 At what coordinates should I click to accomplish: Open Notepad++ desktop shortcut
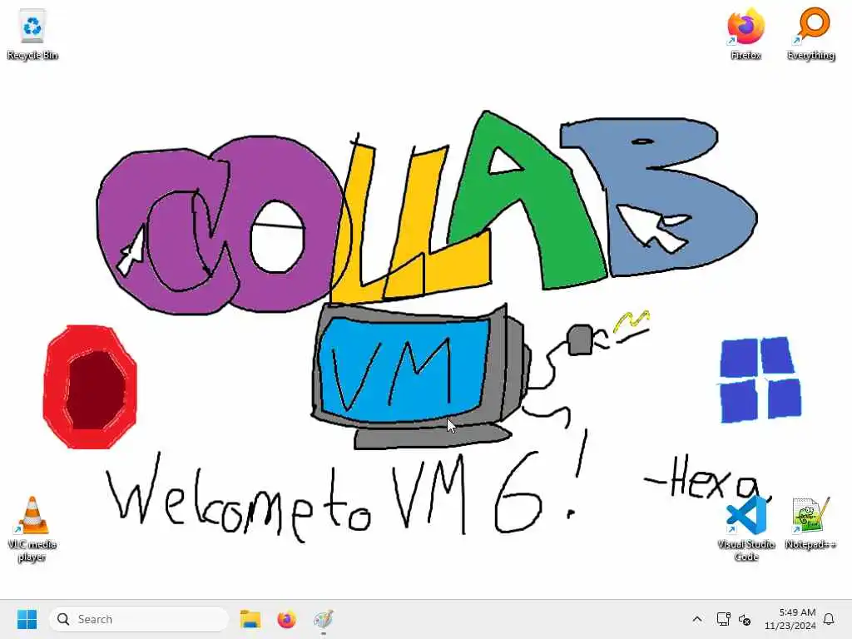click(810, 523)
